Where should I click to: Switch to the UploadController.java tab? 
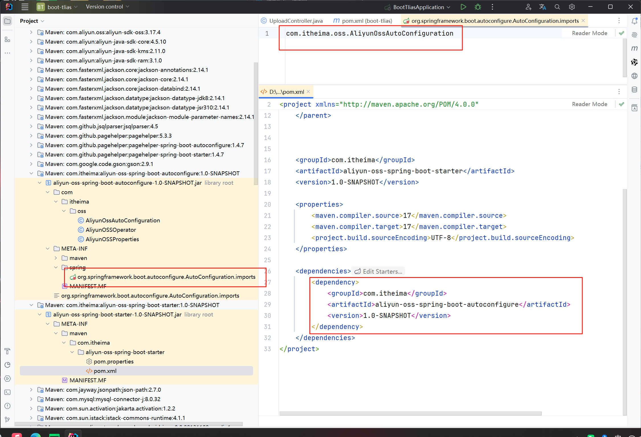(x=295, y=21)
